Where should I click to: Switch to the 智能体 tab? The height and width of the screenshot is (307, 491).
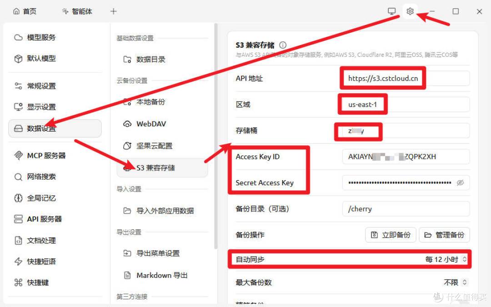pos(77,11)
